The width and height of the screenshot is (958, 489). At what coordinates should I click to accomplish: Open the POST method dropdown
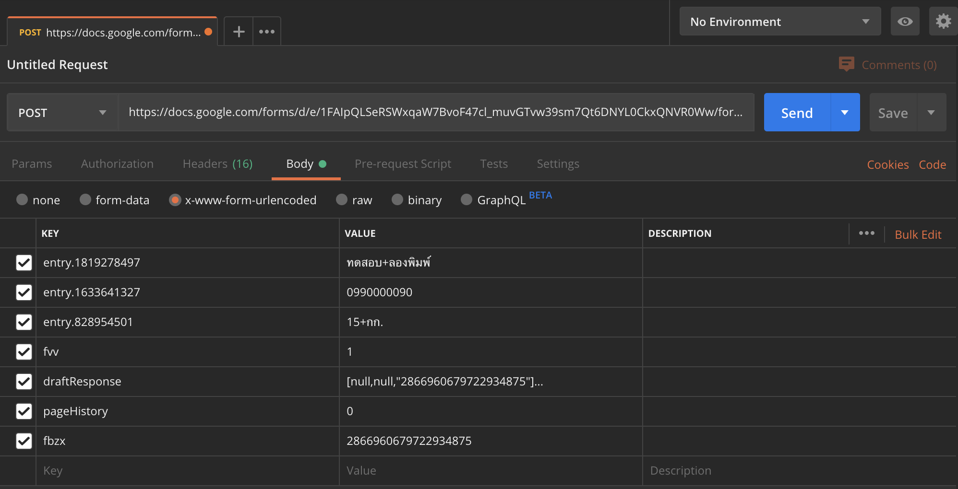point(62,112)
